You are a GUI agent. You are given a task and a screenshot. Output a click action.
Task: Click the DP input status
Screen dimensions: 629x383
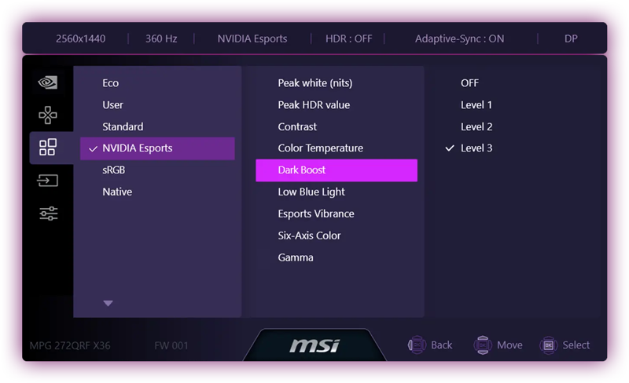(x=571, y=39)
